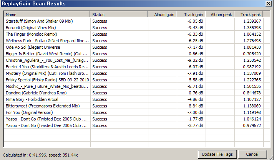Click the 0.974672 track peak value
The width and height of the screenshot is (274, 160).
(252, 125)
